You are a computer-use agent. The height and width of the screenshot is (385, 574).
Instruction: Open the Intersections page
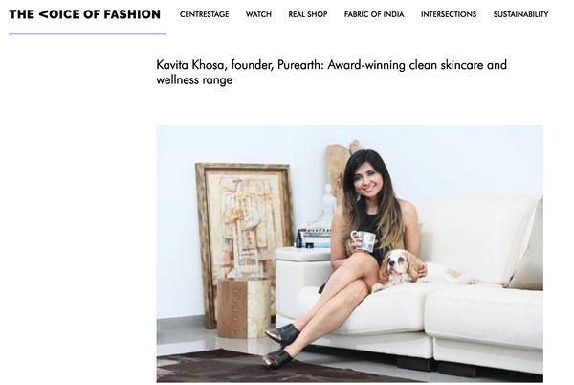(x=449, y=14)
